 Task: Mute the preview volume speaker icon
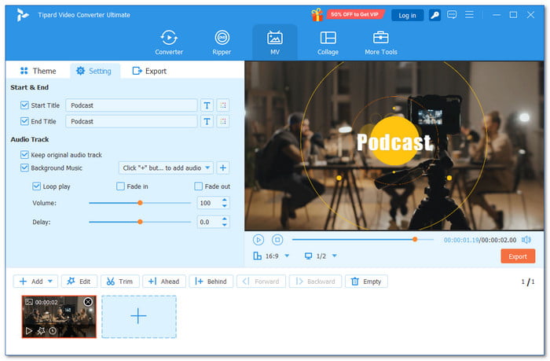coord(526,240)
